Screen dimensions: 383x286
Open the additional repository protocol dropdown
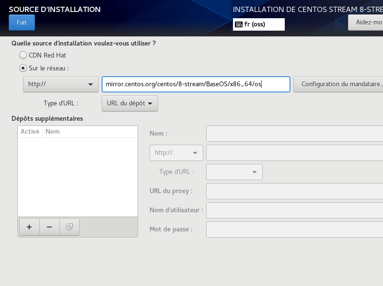coord(176,153)
